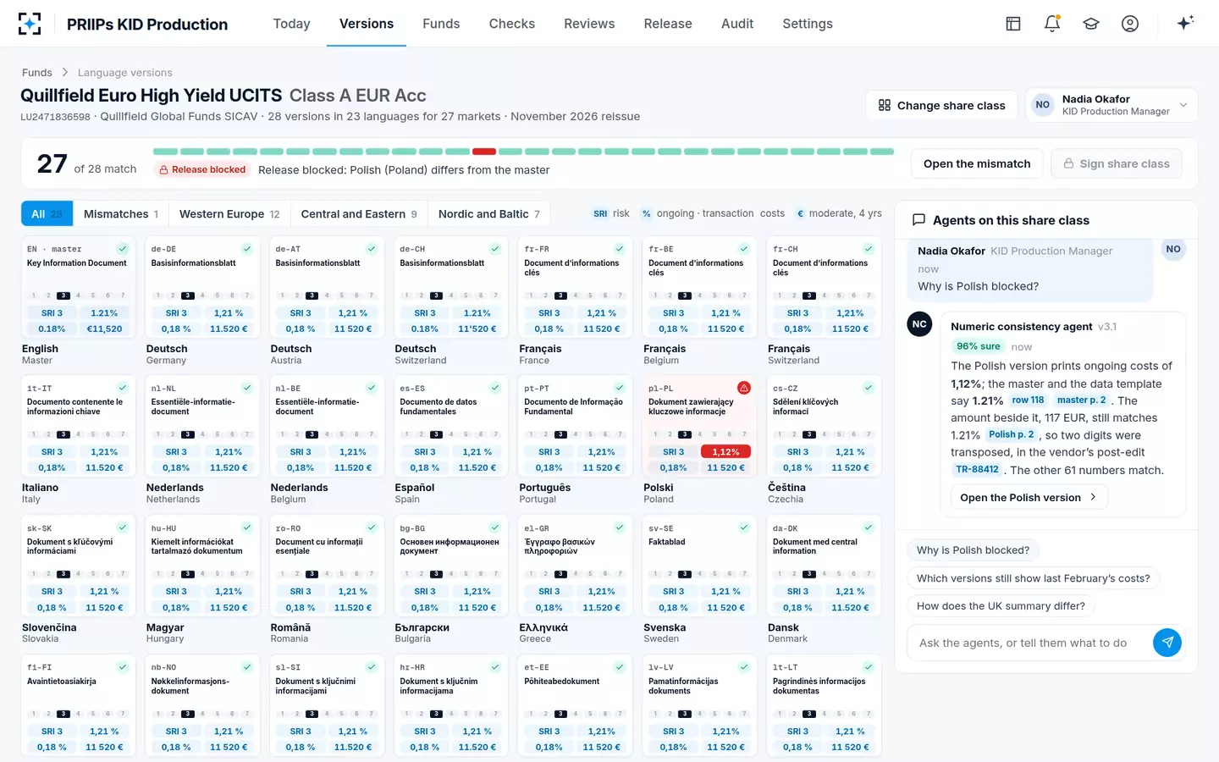
Task: Open the Checks tab
Action: click(512, 24)
